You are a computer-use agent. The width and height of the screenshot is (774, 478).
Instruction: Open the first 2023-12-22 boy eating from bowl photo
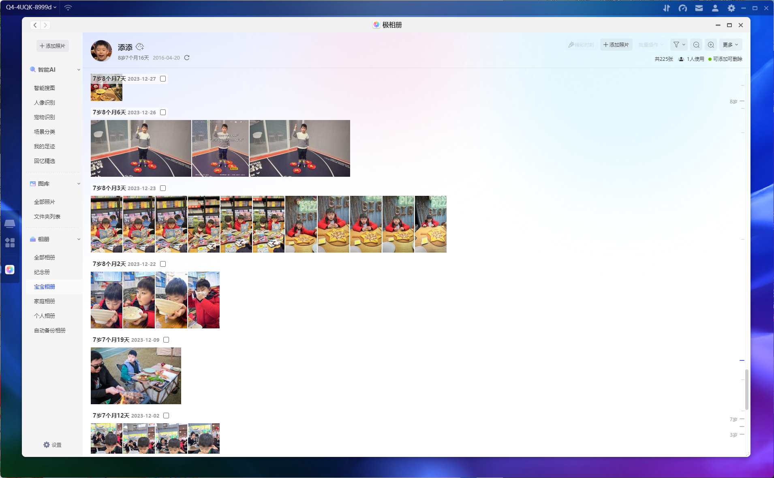pos(107,300)
